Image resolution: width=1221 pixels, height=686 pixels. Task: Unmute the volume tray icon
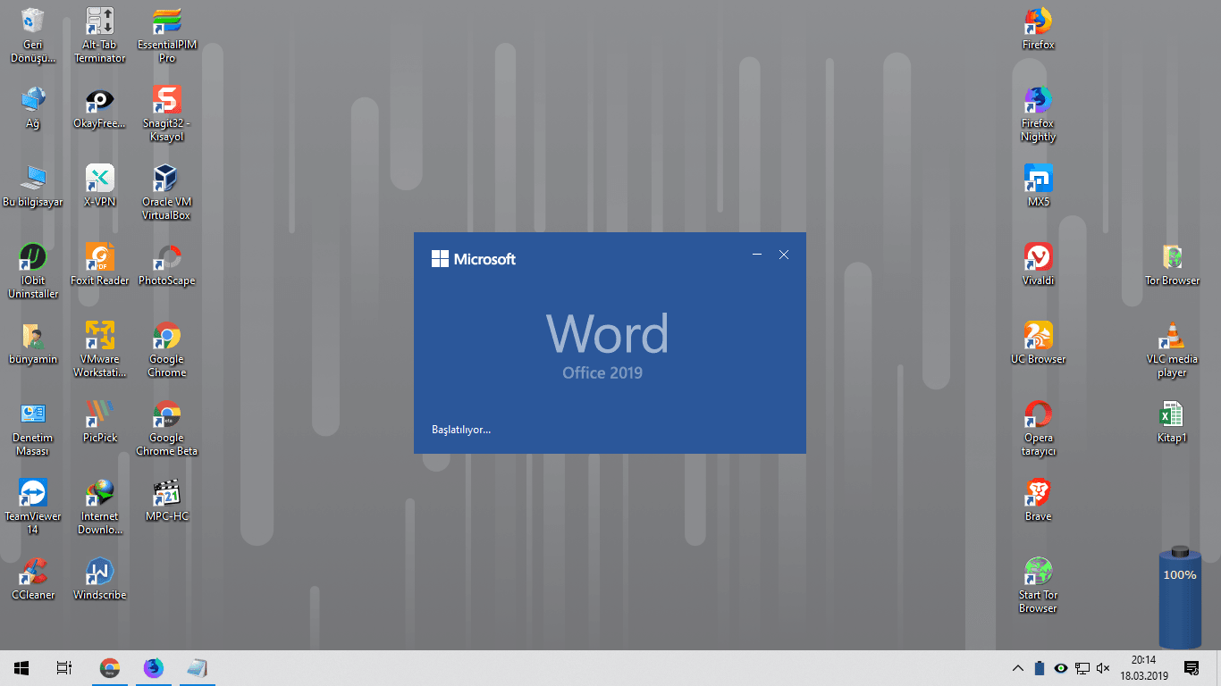[x=1103, y=668]
